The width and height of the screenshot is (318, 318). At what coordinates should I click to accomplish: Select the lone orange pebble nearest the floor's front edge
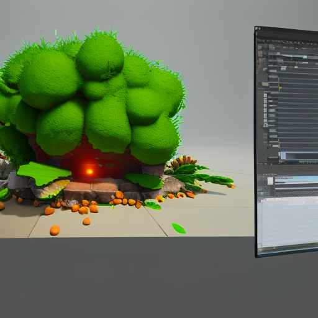click(x=55, y=230)
